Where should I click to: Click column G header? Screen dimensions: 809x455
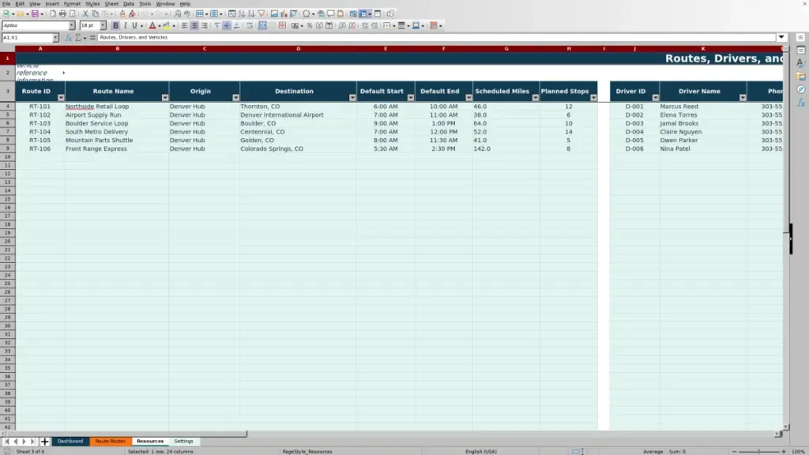point(506,49)
